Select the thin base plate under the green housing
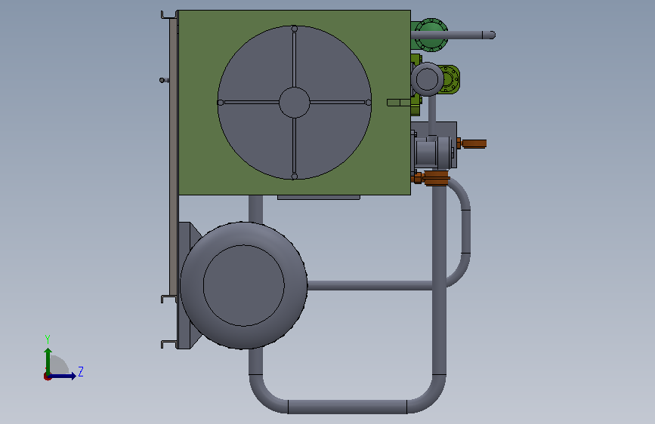 pos(319,198)
